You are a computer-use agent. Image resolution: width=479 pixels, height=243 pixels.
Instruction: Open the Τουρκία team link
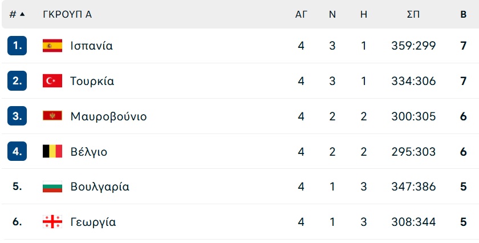(92, 81)
